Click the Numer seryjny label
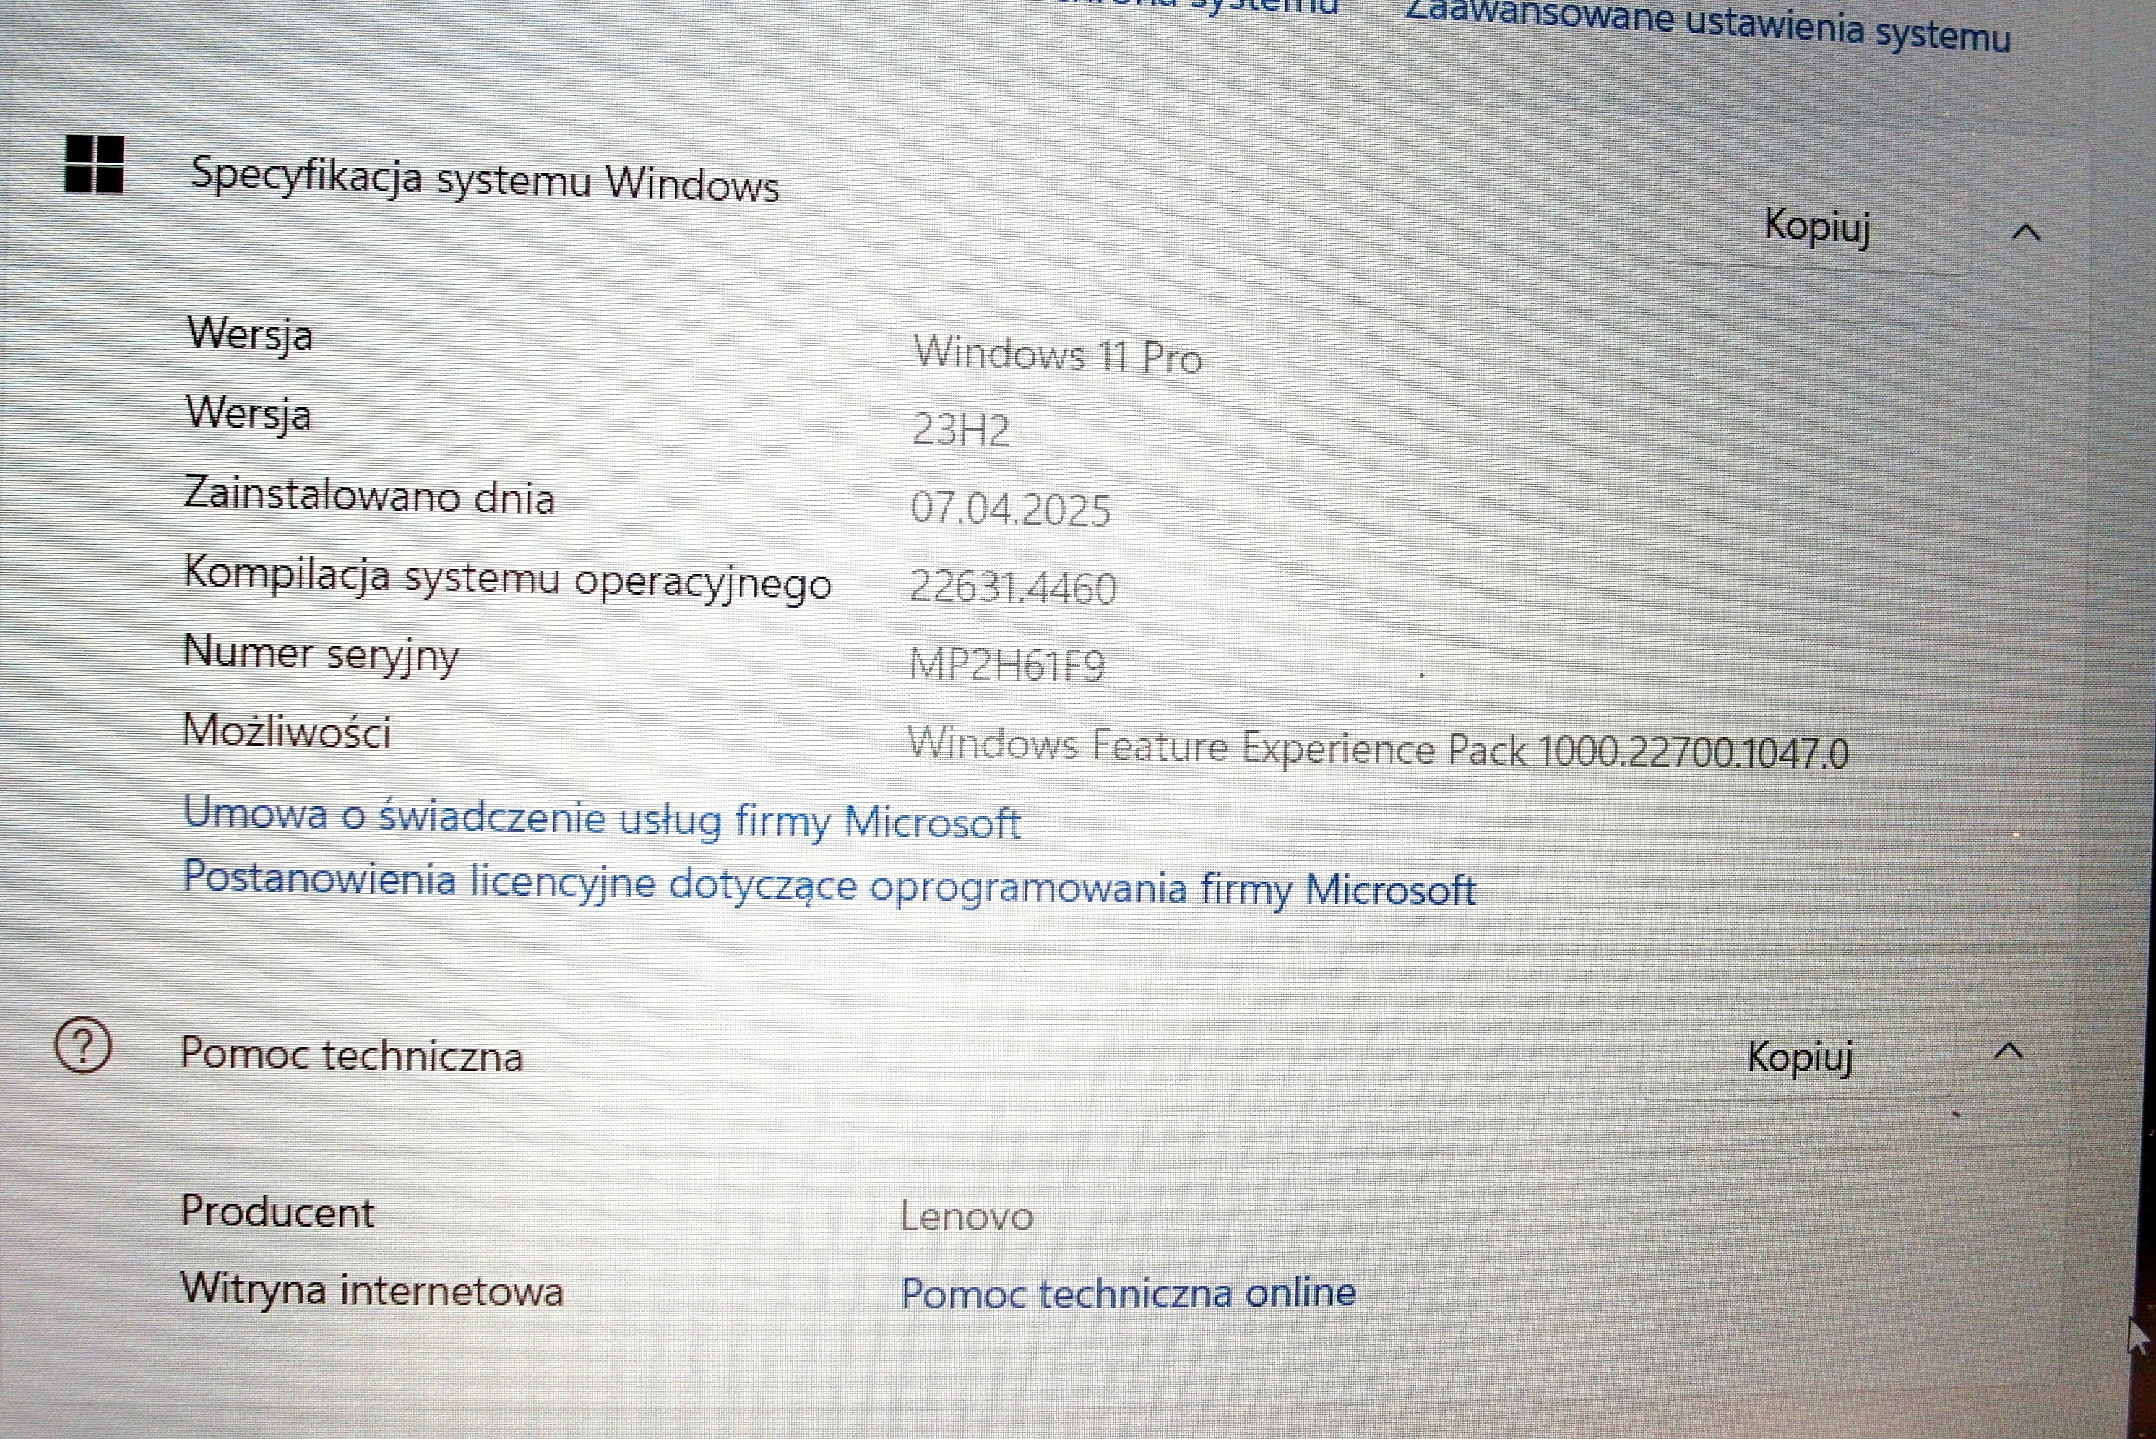The height and width of the screenshot is (1439, 2156). tap(321, 655)
